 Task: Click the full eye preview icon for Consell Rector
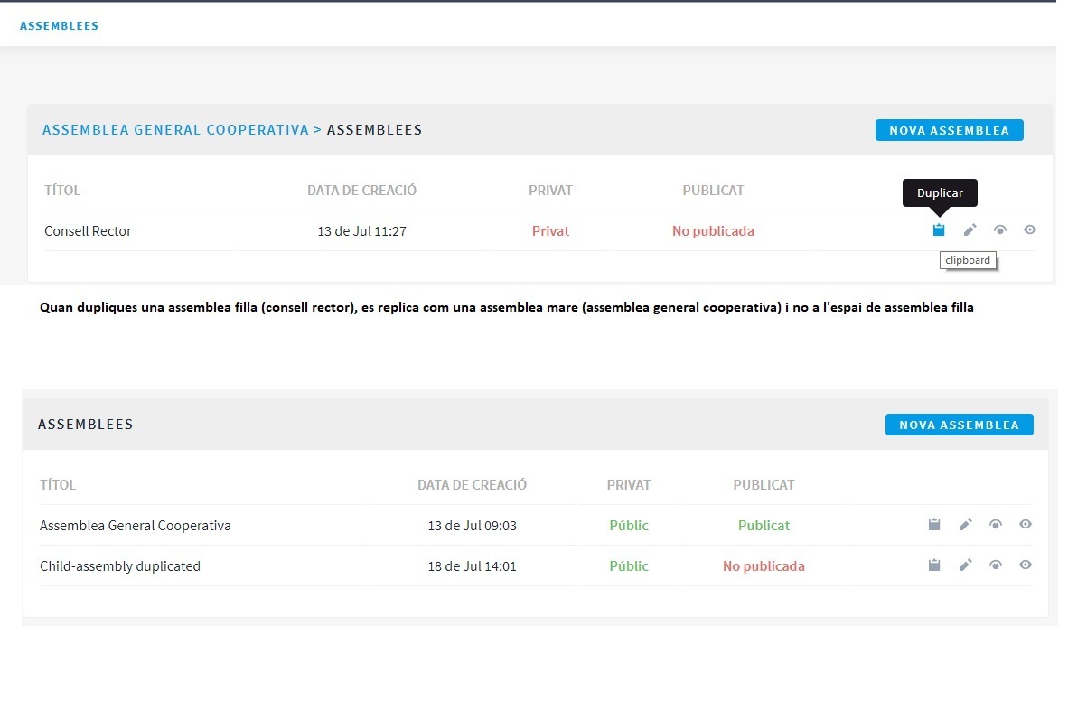point(1029,230)
